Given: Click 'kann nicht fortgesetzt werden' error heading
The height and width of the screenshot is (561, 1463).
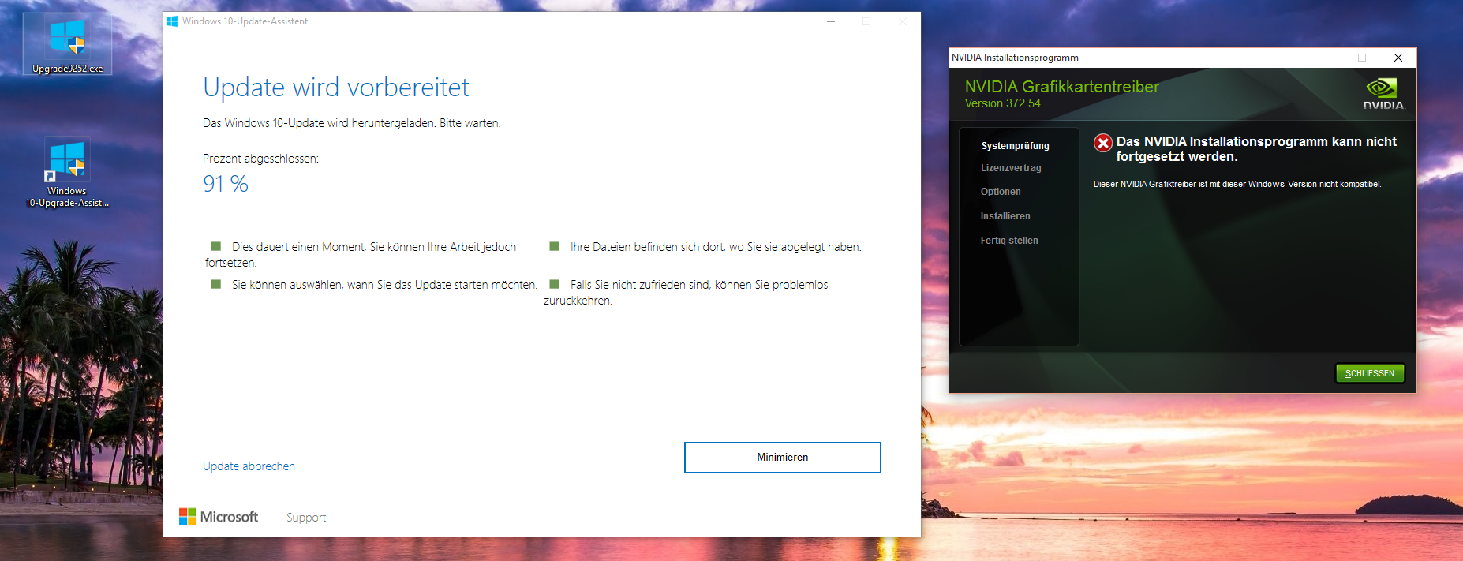Looking at the screenshot, I should [x=1256, y=149].
